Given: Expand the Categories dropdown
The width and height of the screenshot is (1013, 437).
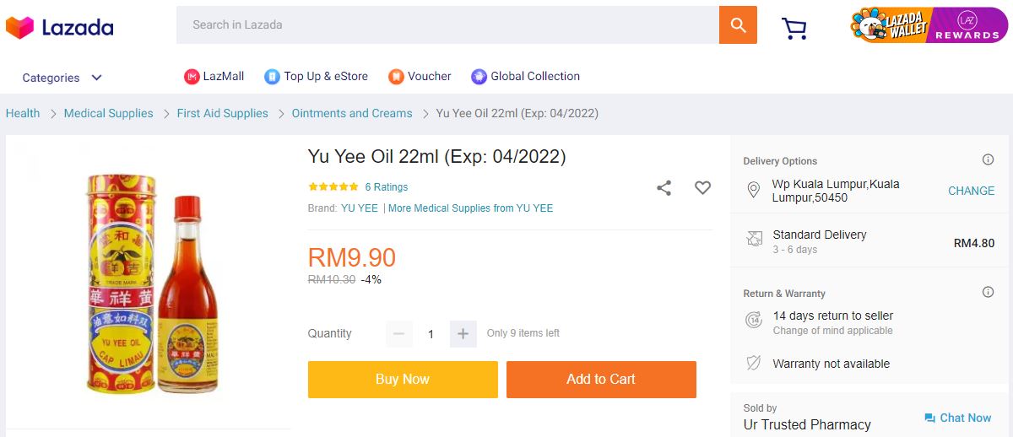Looking at the screenshot, I should (62, 78).
